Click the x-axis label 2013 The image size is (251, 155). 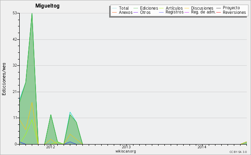click(x=126, y=147)
